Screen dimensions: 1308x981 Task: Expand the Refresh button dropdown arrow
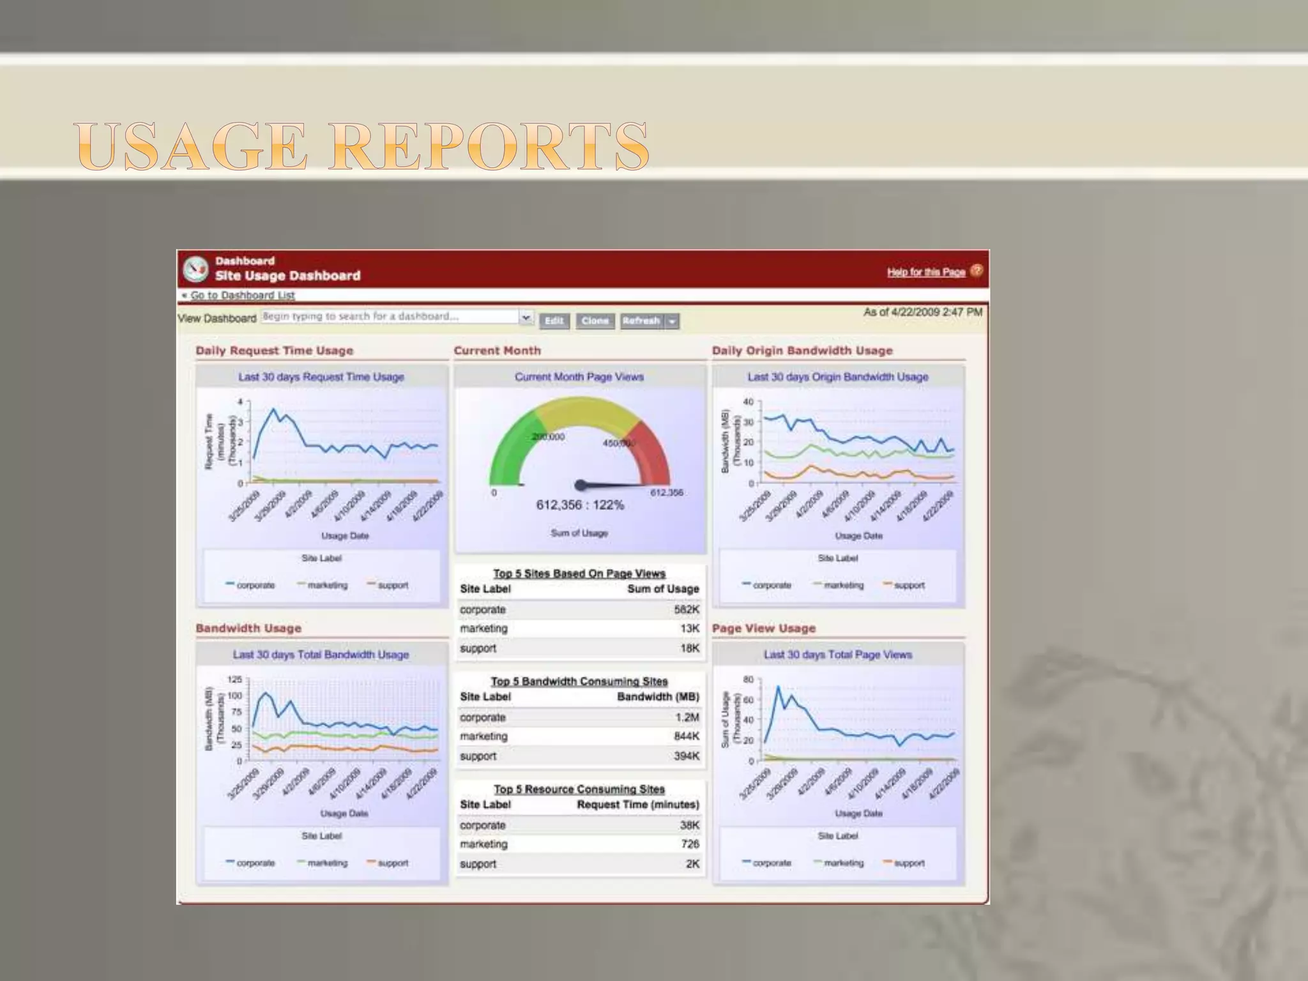[672, 321]
